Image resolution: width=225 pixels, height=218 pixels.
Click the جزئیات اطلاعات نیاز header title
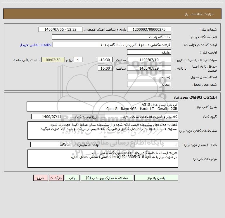(199, 14)
